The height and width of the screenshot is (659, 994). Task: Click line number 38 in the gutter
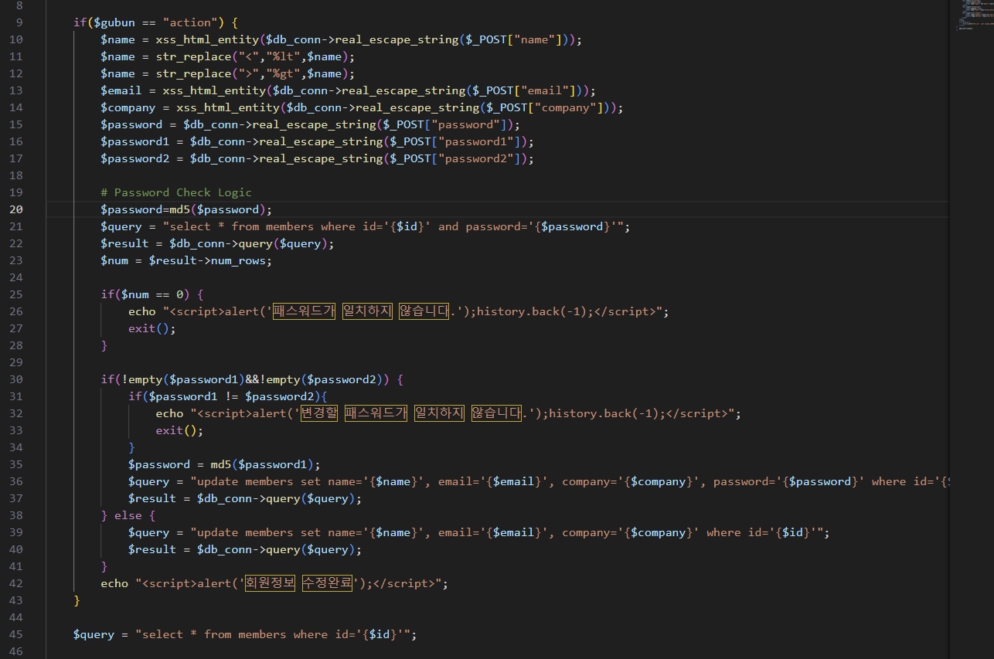(x=16, y=515)
